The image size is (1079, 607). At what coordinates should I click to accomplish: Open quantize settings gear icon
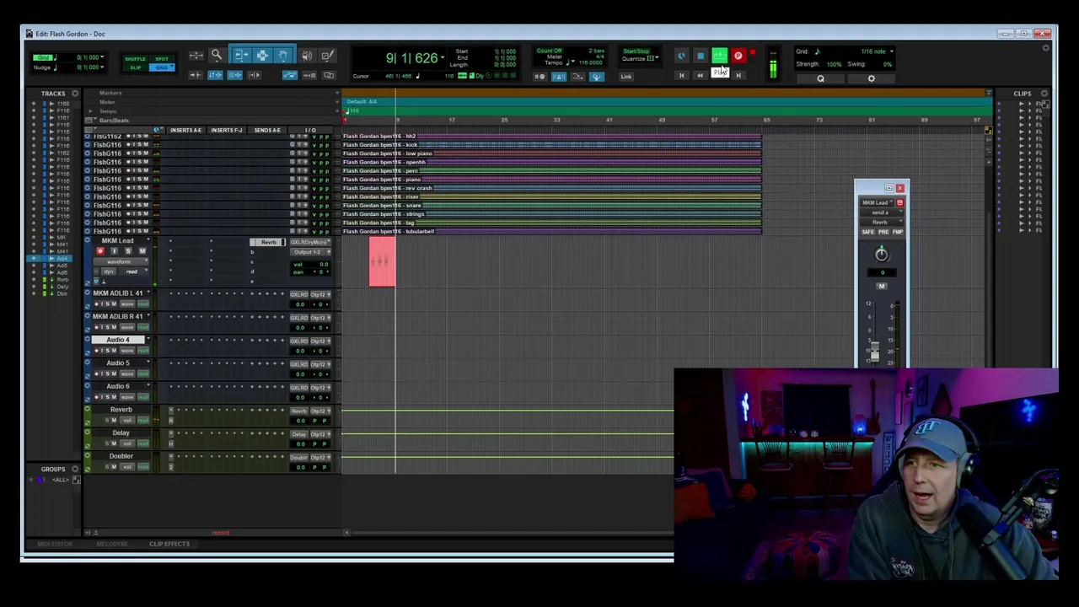[872, 78]
